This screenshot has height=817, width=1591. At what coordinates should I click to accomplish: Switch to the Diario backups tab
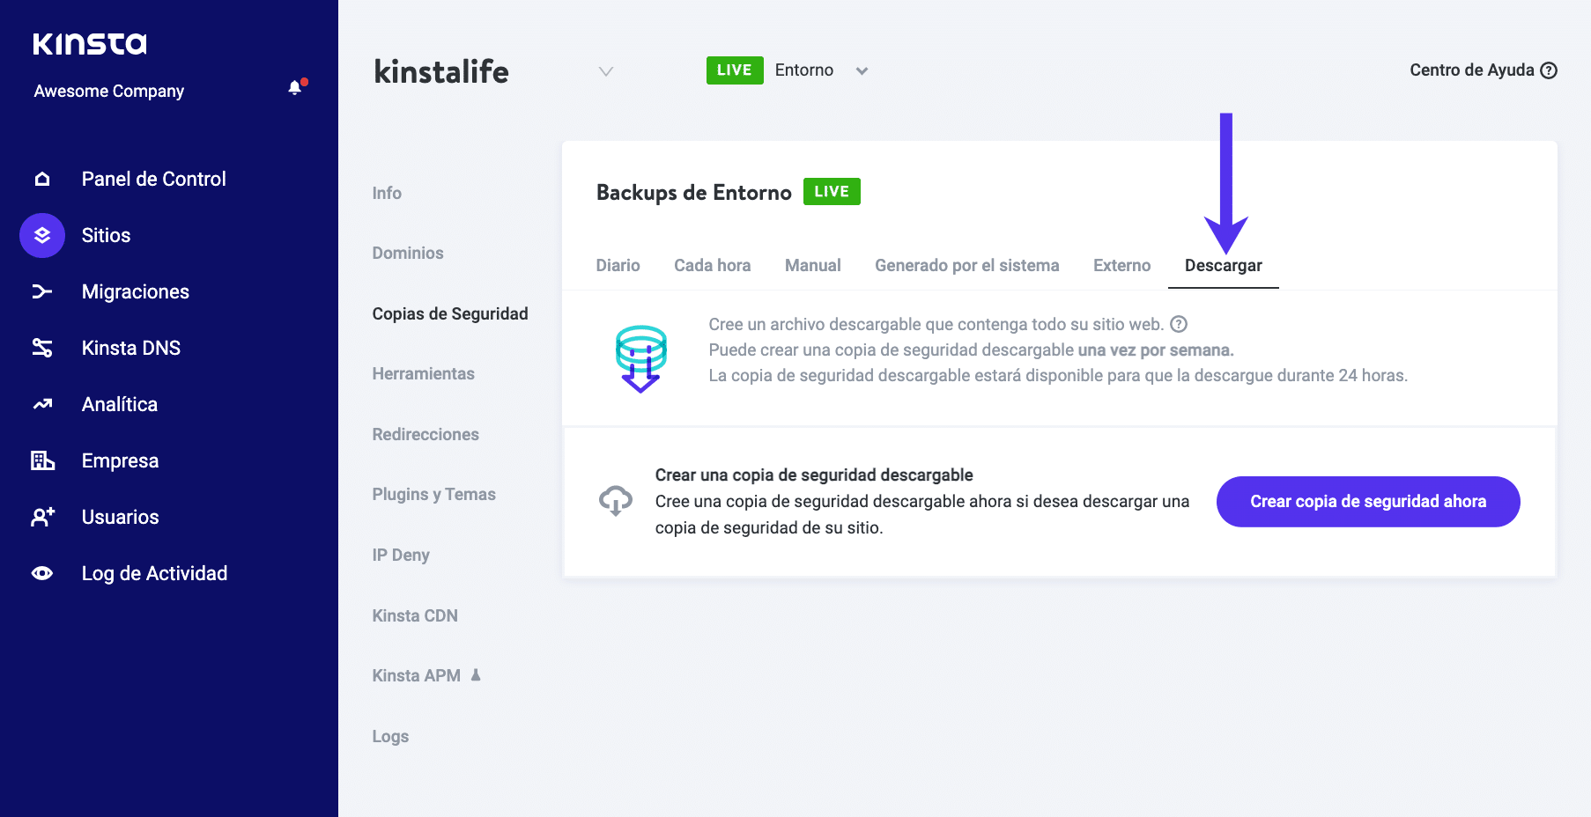click(x=618, y=266)
